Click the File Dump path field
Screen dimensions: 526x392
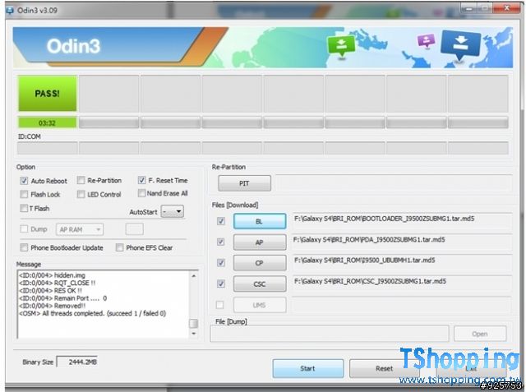(330, 334)
